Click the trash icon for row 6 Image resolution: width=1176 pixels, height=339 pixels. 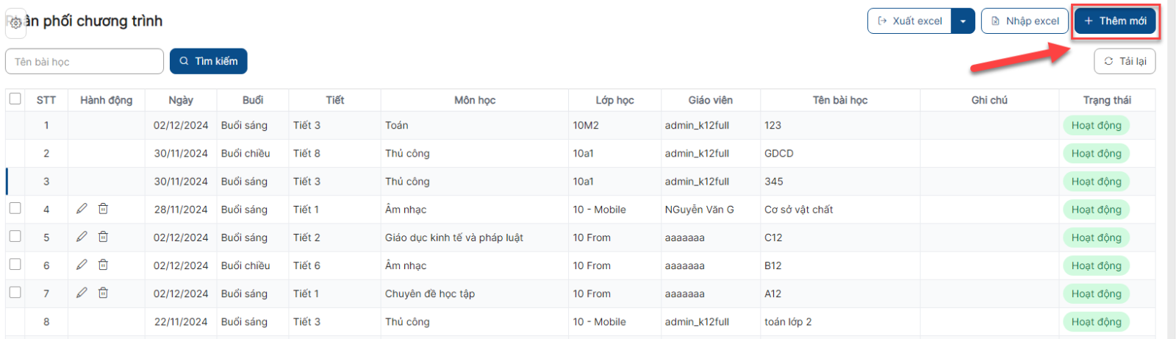coord(104,265)
